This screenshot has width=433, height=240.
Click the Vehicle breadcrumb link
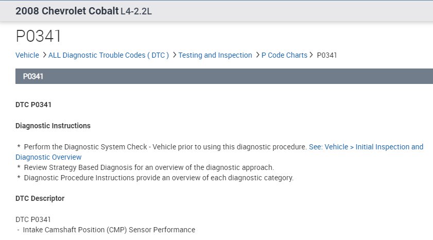(27, 55)
